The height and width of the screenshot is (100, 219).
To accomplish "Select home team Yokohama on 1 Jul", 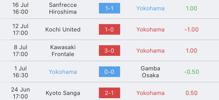I will [x=63, y=72].
